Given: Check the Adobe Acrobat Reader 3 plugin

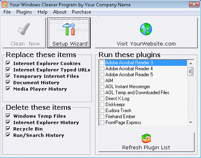Looking at the screenshot, I should click(x=102, y=63).
